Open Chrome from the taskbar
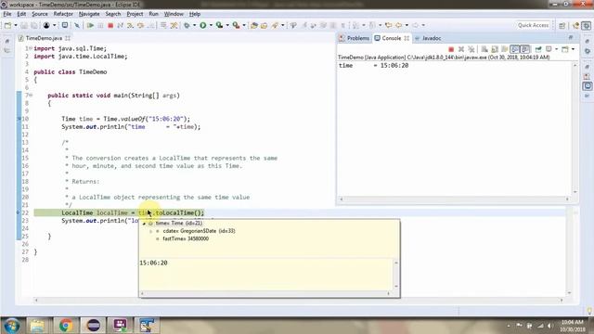The width and height of the screenshot is (594, 334). tap(66, 326)
